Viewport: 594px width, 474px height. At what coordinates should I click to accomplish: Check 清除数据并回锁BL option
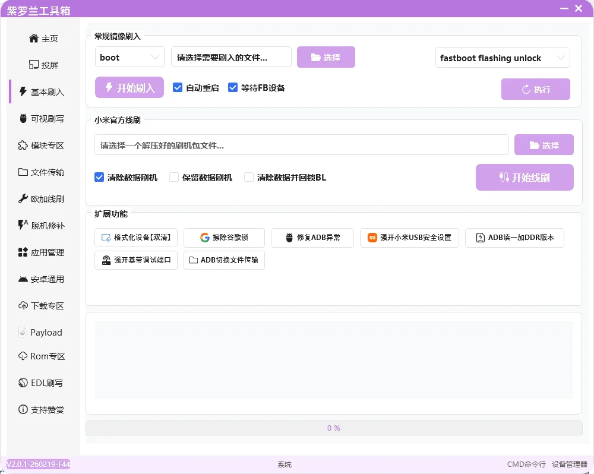249,177
